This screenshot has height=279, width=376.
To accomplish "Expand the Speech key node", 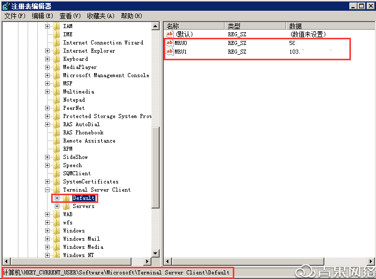I will pyautogui.click(x=47, y=165).
